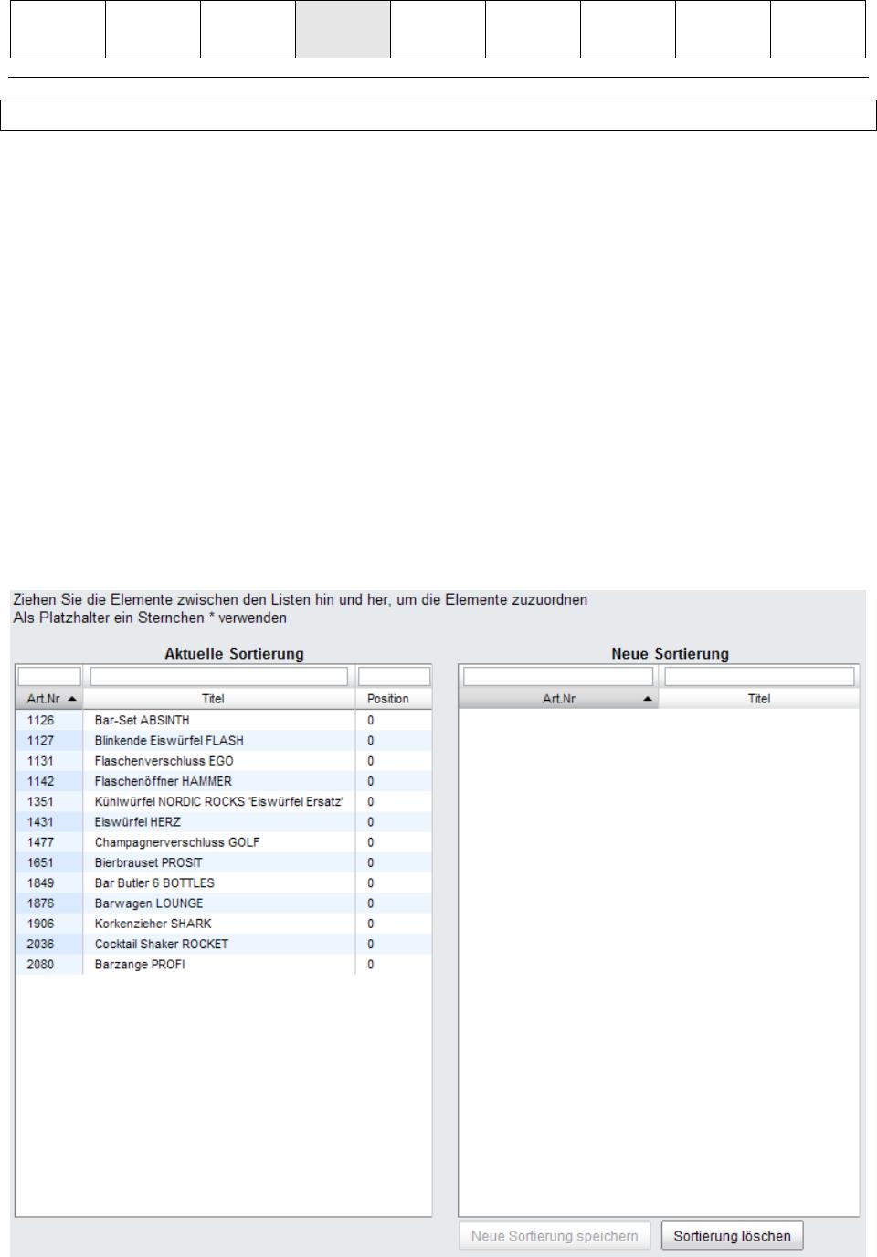Image resolution: width=877 pixels, height=1257 pixels.
Task: Click article number 1127
Action: tap(40, 741)
